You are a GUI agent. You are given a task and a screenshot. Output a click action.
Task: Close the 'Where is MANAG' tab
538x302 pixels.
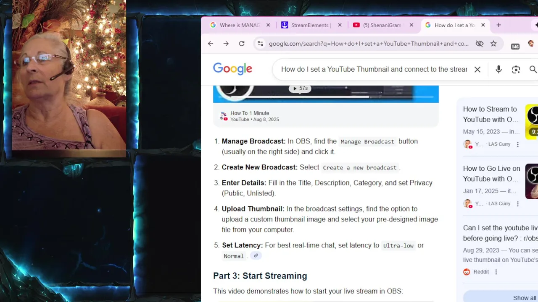click(x=268, y=25)
